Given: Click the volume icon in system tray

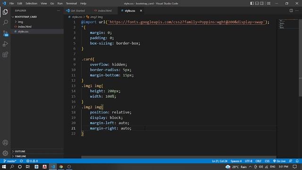Looking at the screenshot, I should 261,167.
